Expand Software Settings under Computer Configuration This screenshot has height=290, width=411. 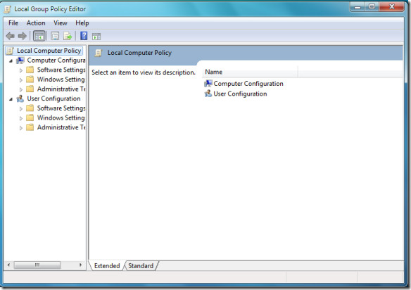tap(21, 70)
